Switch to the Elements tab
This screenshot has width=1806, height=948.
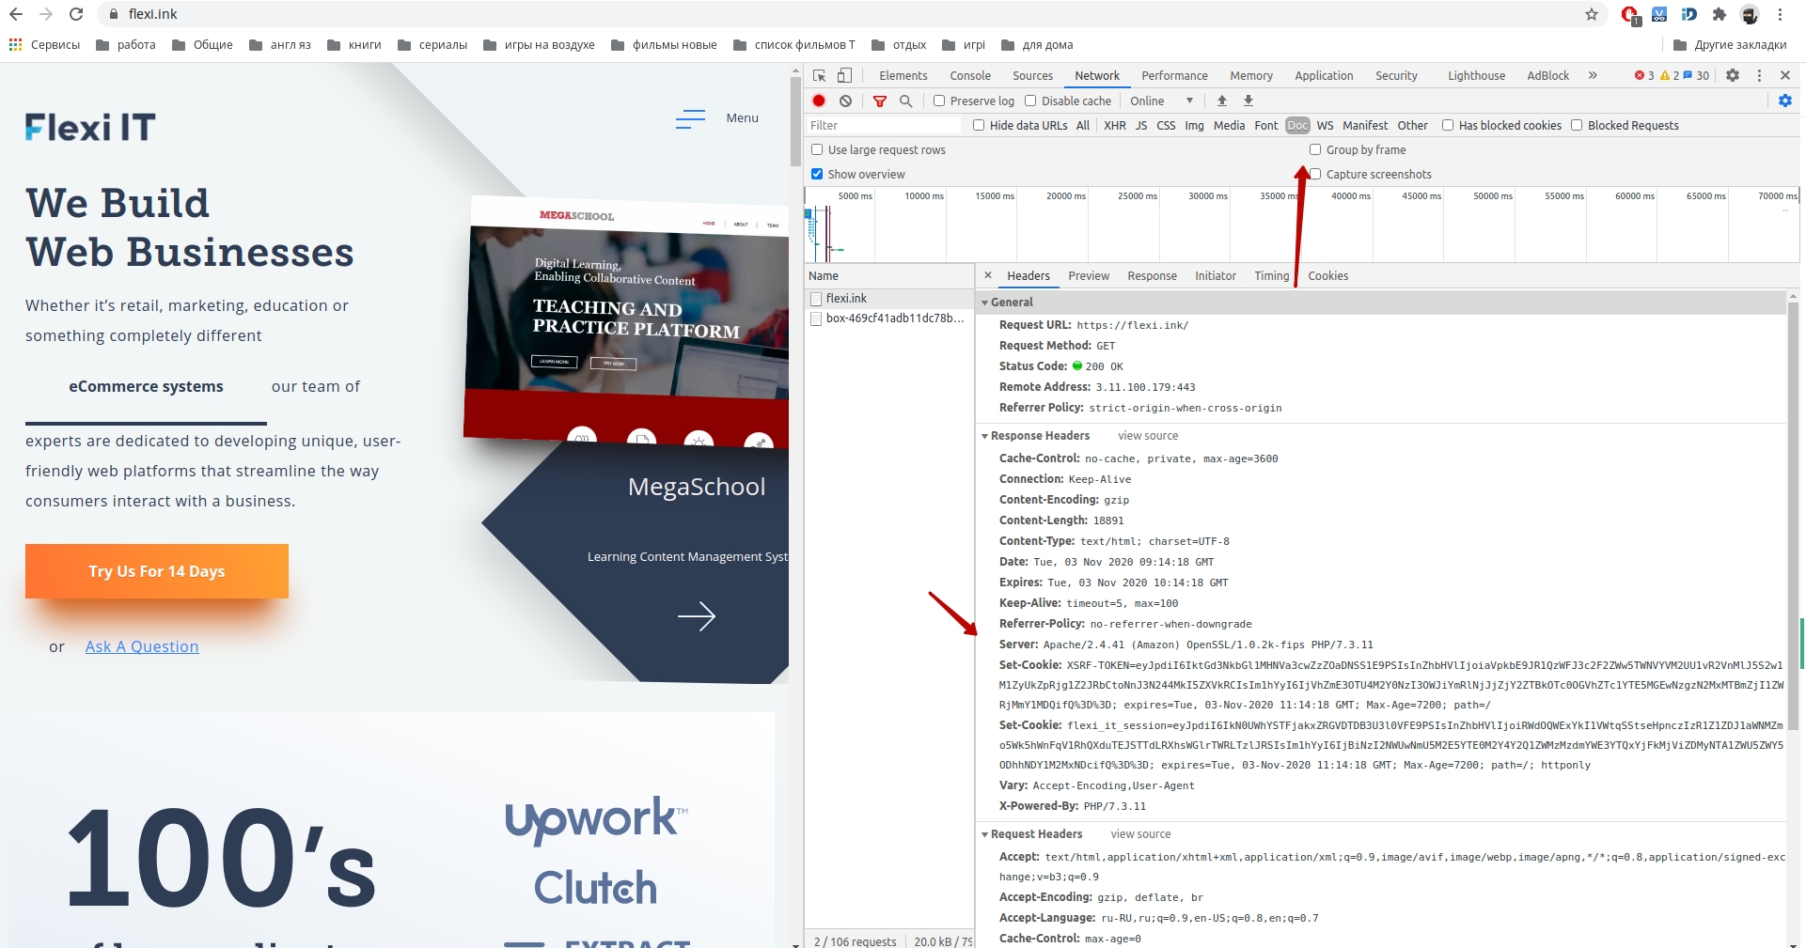tap(903, 75)
